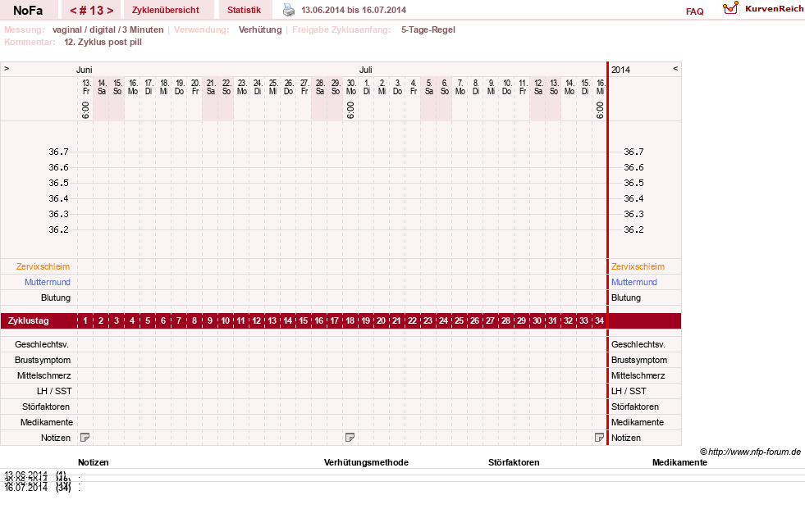805x527 pixels.
Task: Click the Verhütungsmethode column heading
Action: point(366,462)
